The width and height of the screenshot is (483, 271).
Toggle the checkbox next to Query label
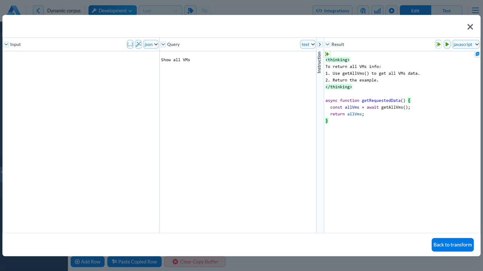pyautogui.click(x=163, y=44)
